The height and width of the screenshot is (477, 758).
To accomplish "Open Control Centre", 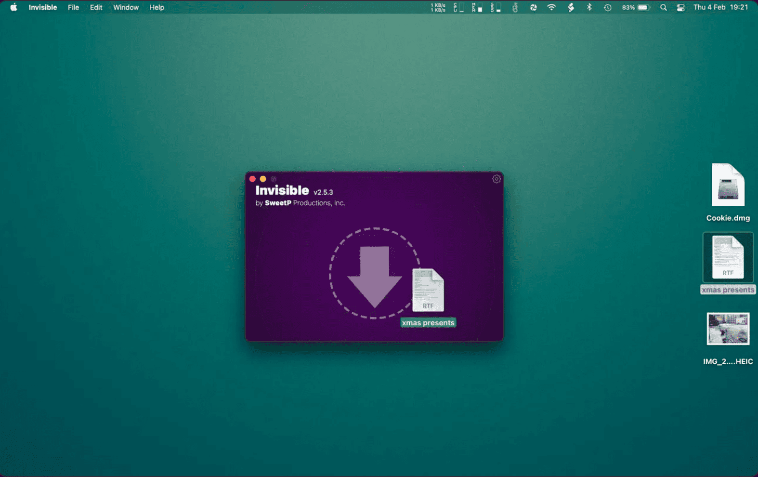I will tap(680, 7).
